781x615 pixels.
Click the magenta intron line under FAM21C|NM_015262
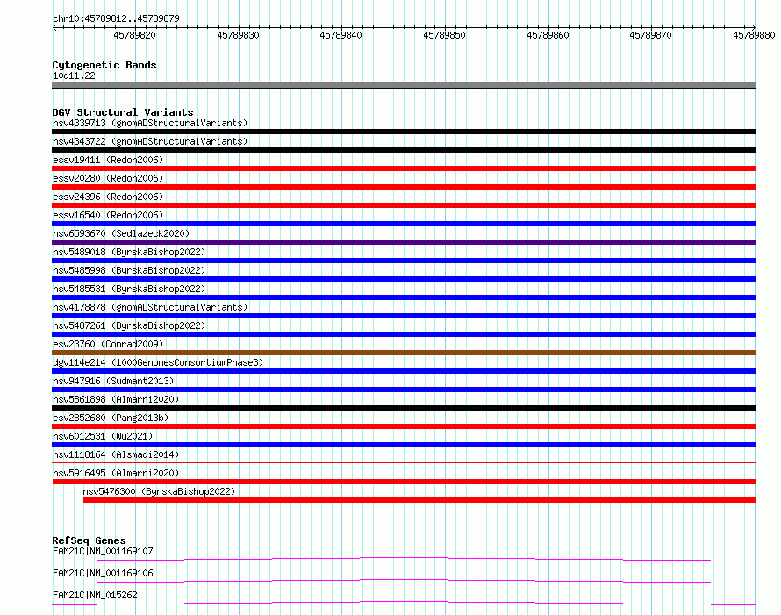pos(404,603)
